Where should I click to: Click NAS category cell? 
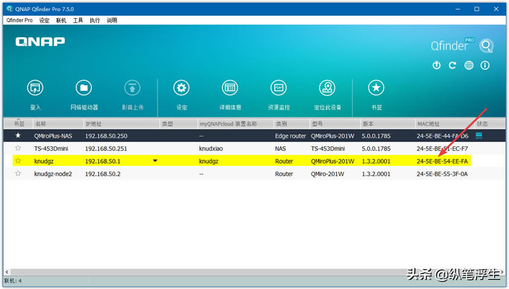point(281,149)
